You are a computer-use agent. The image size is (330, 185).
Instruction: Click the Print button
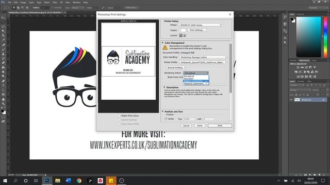(x=220, y=125)
